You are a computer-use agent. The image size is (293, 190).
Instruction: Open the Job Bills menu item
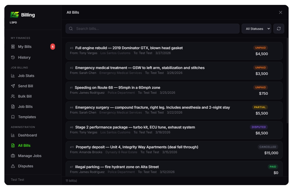[25, 107]
